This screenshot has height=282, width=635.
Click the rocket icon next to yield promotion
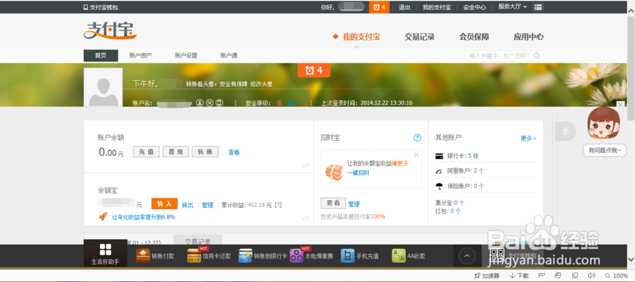104,217
